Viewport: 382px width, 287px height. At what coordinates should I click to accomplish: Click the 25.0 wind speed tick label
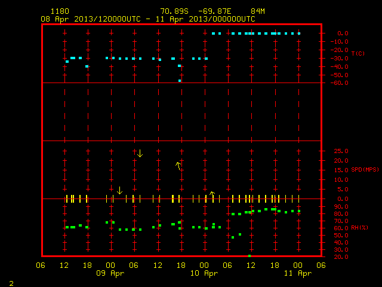[341, 151]
